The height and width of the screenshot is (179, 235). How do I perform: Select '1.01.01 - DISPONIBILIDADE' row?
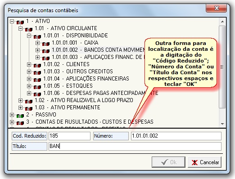pos(76,36)
